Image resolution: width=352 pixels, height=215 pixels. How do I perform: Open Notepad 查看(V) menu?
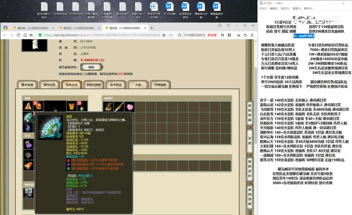[x=296, y=9]
